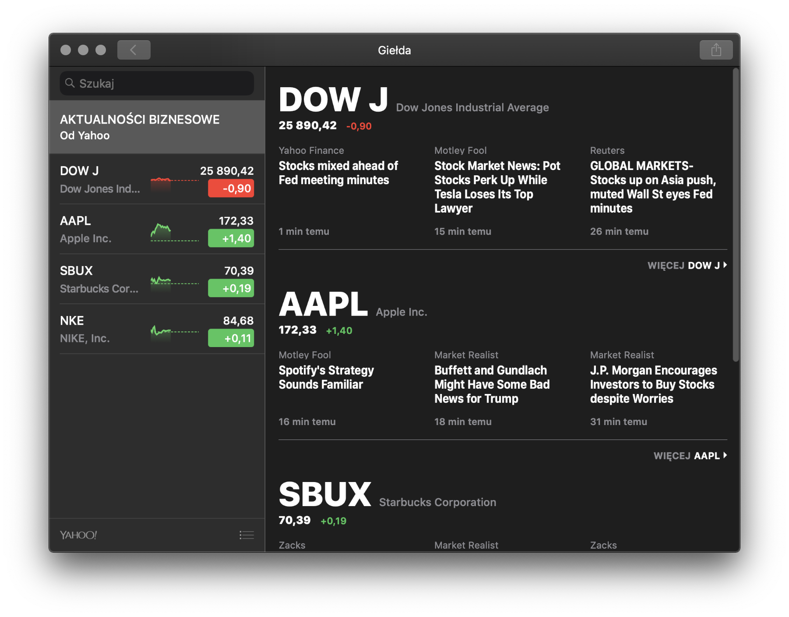Select the AAPL watchlist row
The width and height of the screenshot is (789, 617).
click(x=157, y=229)
